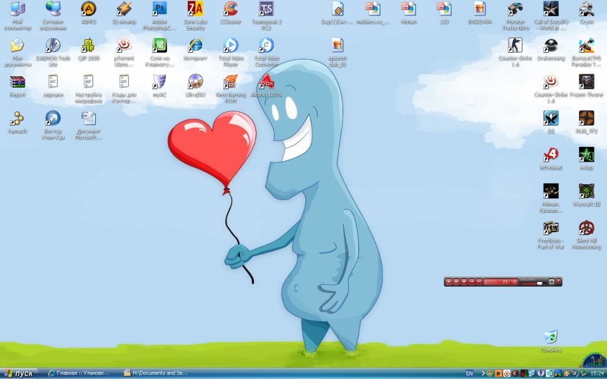Open the Пуск start menu
The image size is (607, 379).
pyautogui.click(x=18, y=373)
